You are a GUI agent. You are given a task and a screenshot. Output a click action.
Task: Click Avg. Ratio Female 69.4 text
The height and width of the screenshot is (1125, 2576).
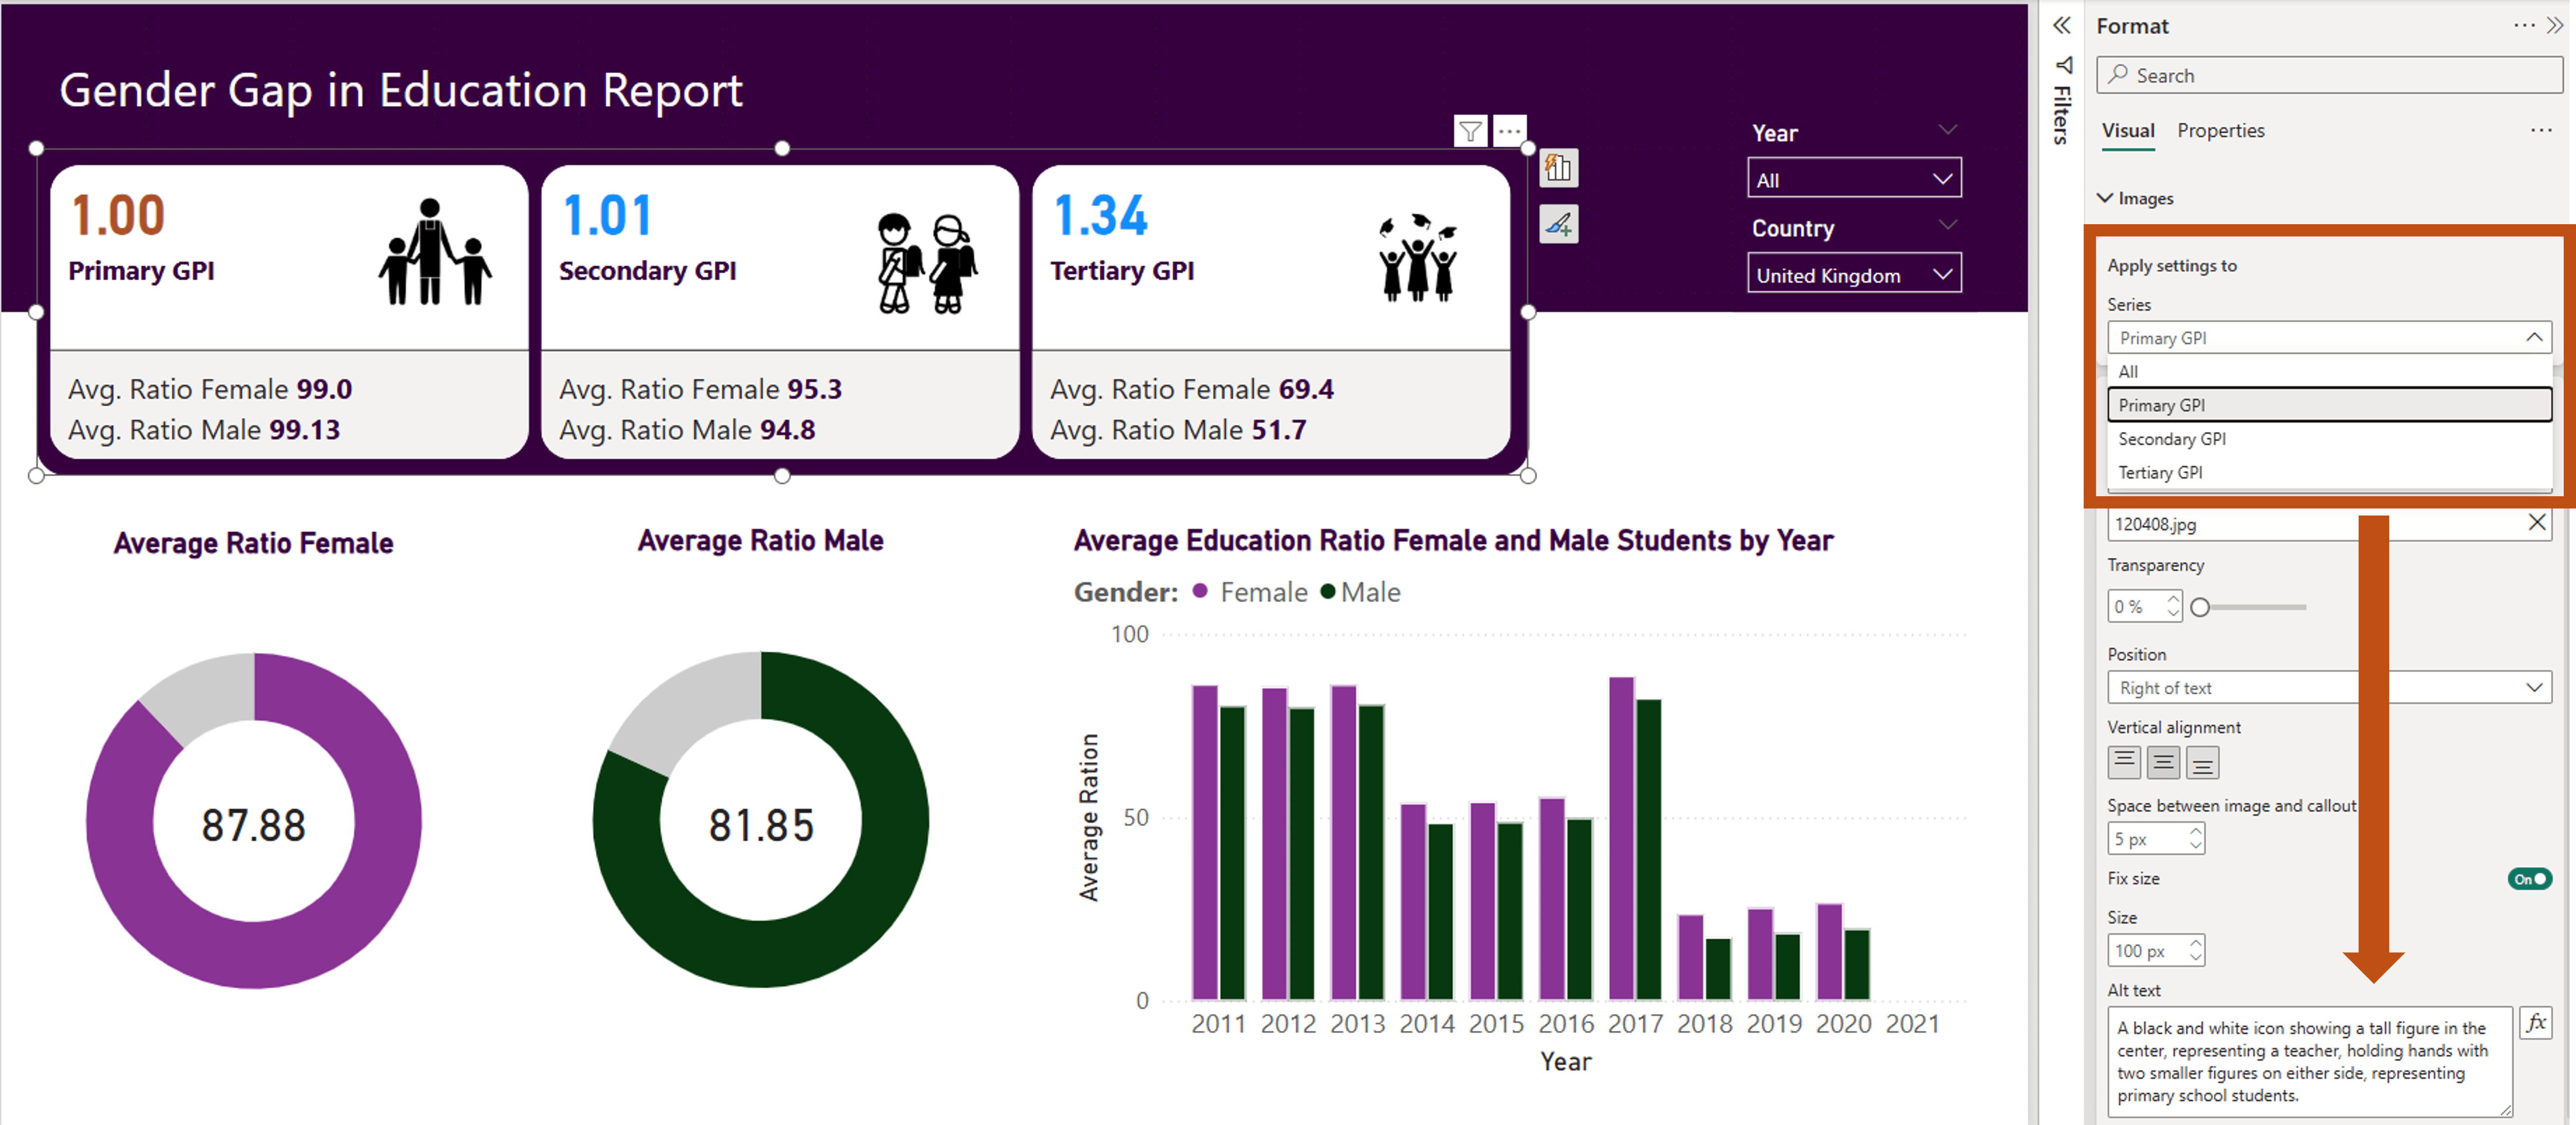(1191, 389)
